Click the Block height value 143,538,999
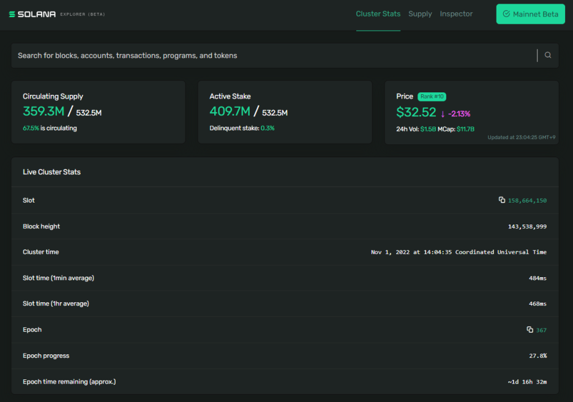Screen dimensions: 573x402 tap(527, 227)
